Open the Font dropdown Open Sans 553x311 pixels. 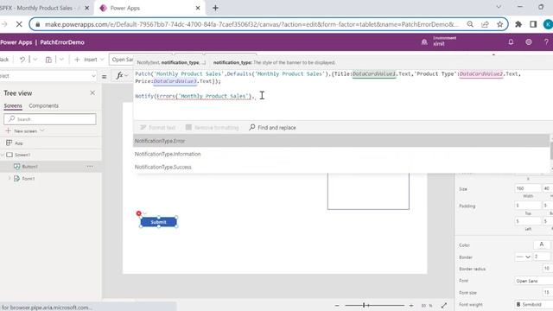tap(534, 281)
